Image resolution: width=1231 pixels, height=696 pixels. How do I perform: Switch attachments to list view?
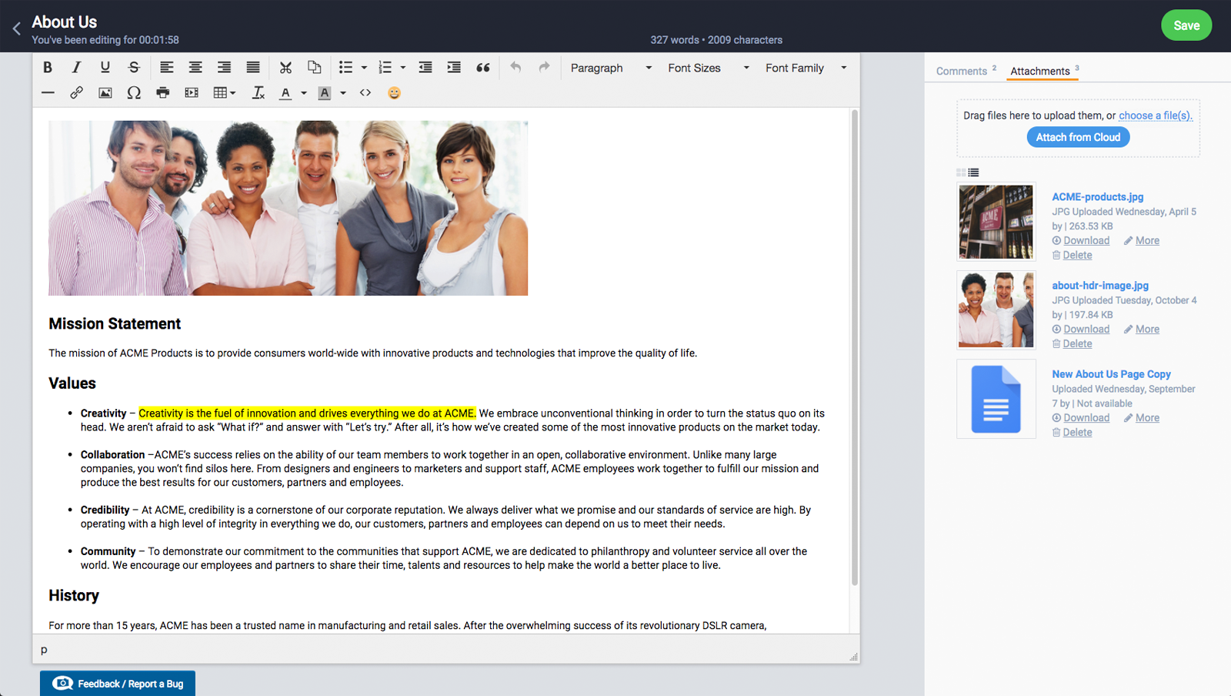[x=973, y=172]
